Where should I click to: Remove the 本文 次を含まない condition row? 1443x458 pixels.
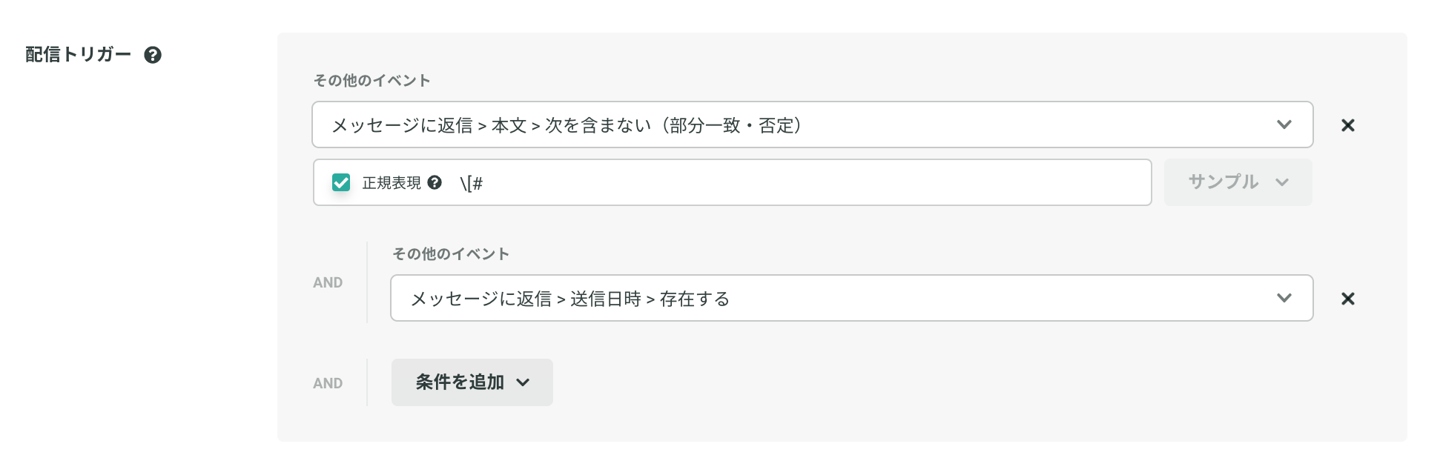1348,125
